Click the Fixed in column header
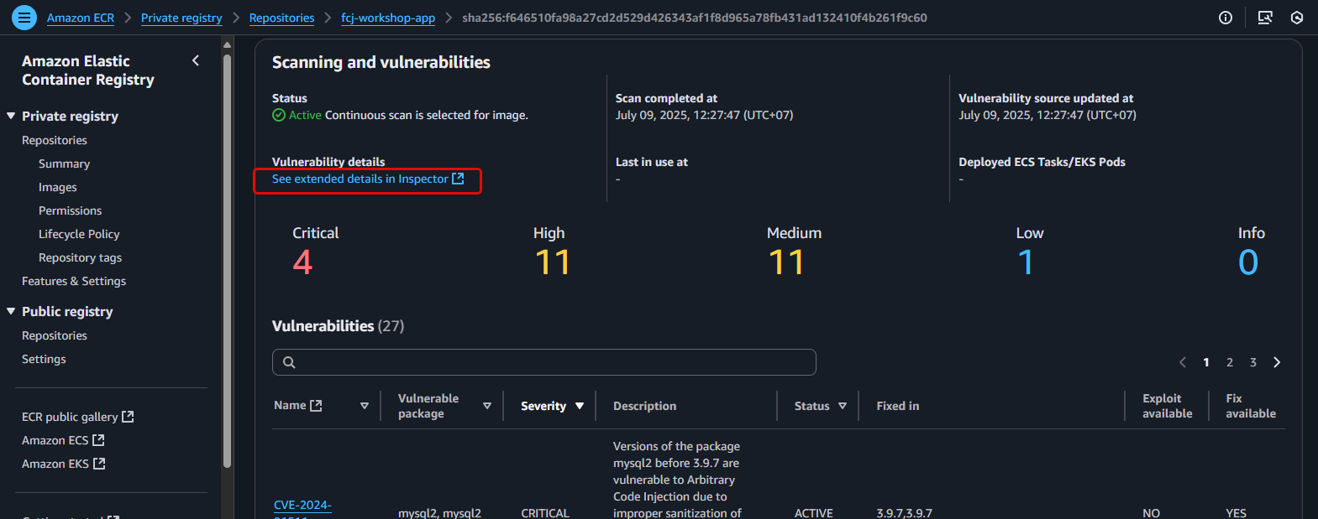The width and height of the screenshot is (1318, 519). (x=898, y=406)
